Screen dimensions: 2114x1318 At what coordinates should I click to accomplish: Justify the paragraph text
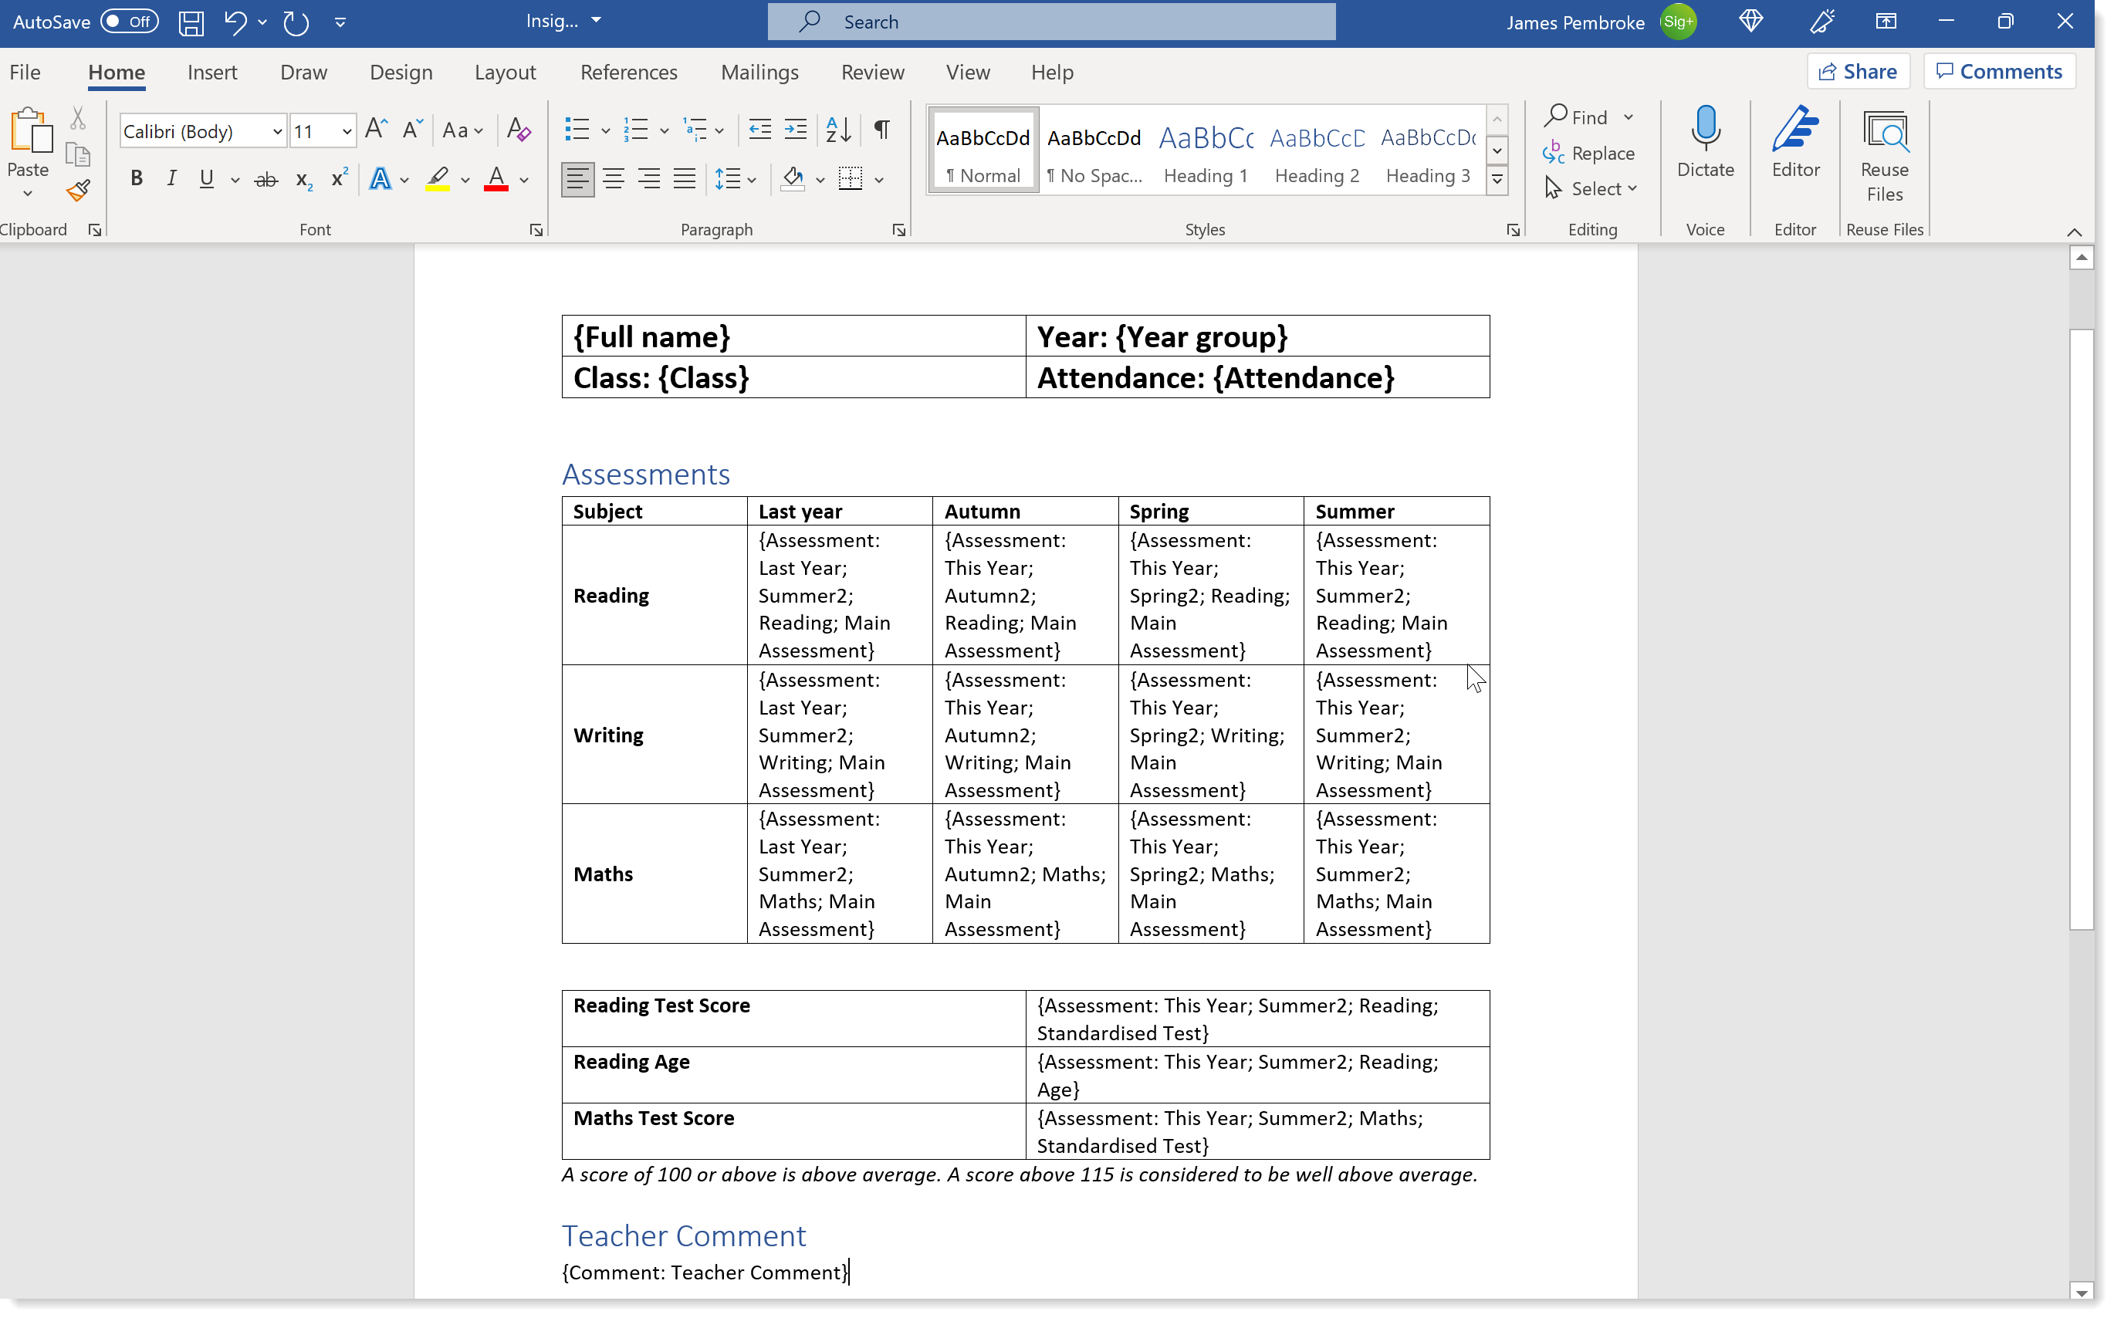coord(685,180)
